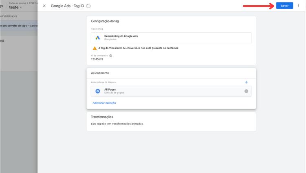Screen dimensions: 306x173
Task: Edit the tag name Google Ads - Tag ID
Action: [x=67, y=6]
